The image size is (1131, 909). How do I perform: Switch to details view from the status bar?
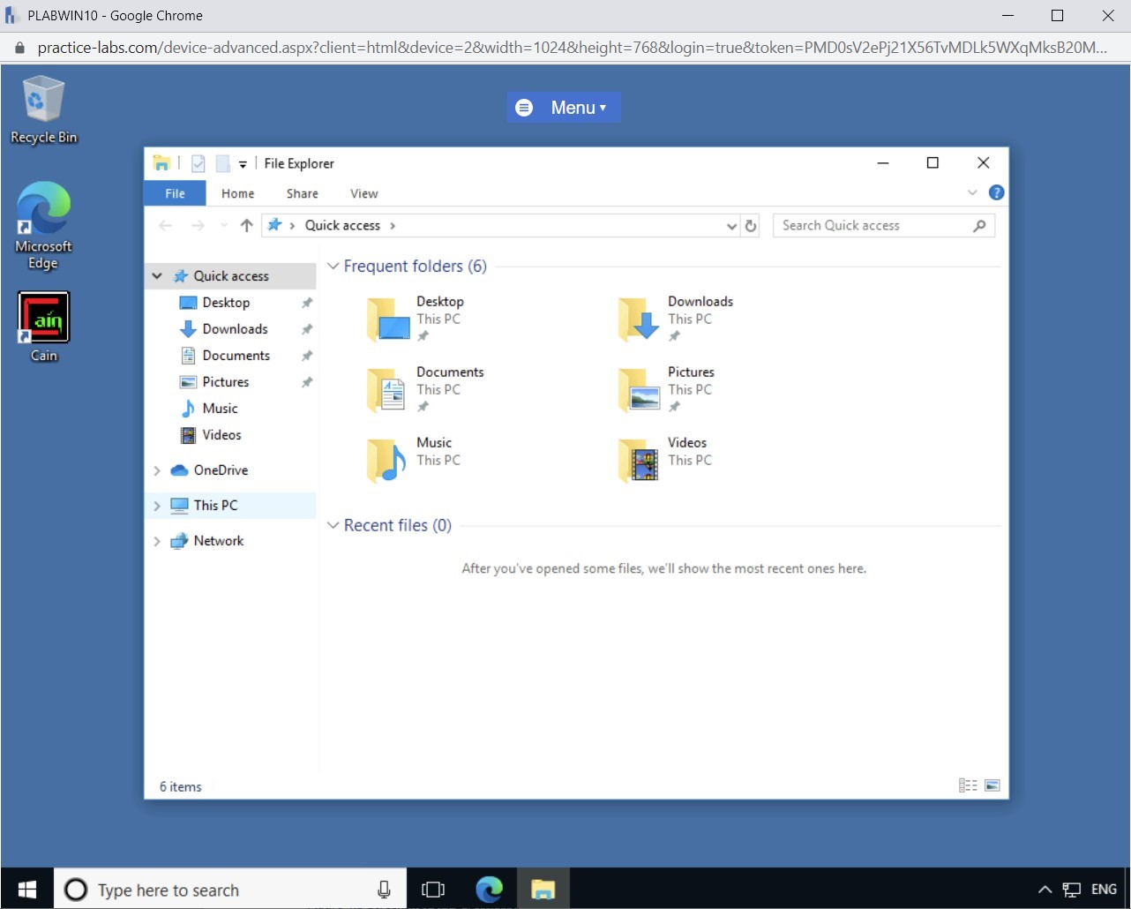tap(968, 785)
